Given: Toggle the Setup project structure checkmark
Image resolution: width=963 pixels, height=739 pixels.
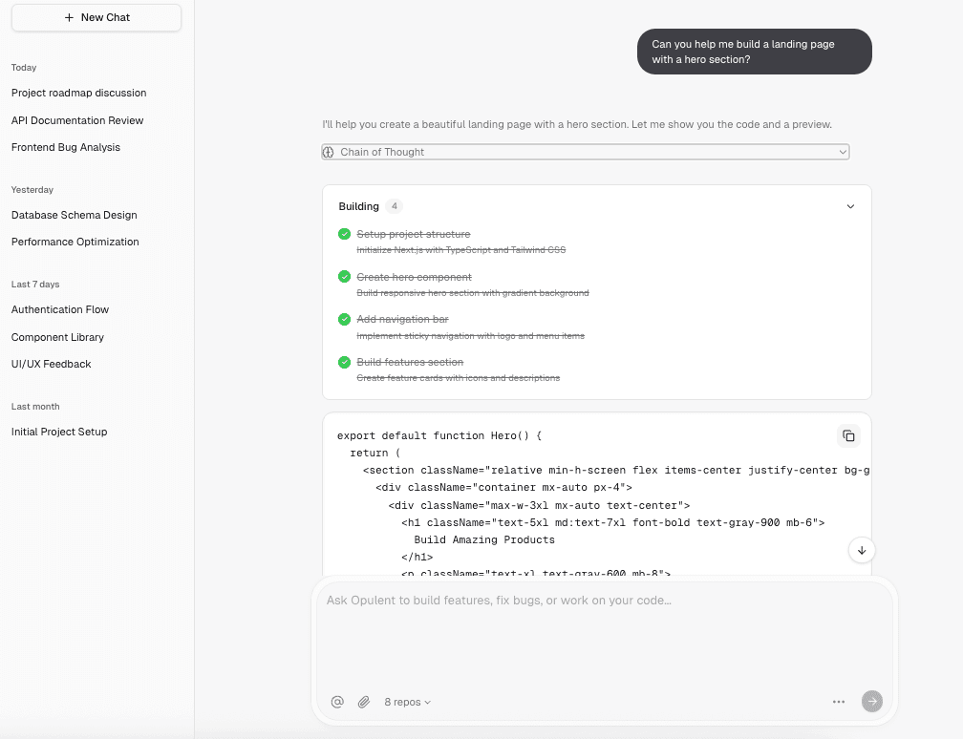Looking at the screenshot, I should click(x=344, y=234).
